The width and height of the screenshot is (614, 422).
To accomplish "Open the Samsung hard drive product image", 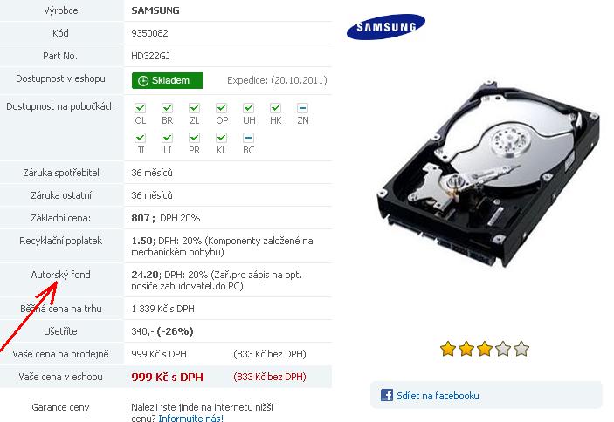I will coord(488,174).
